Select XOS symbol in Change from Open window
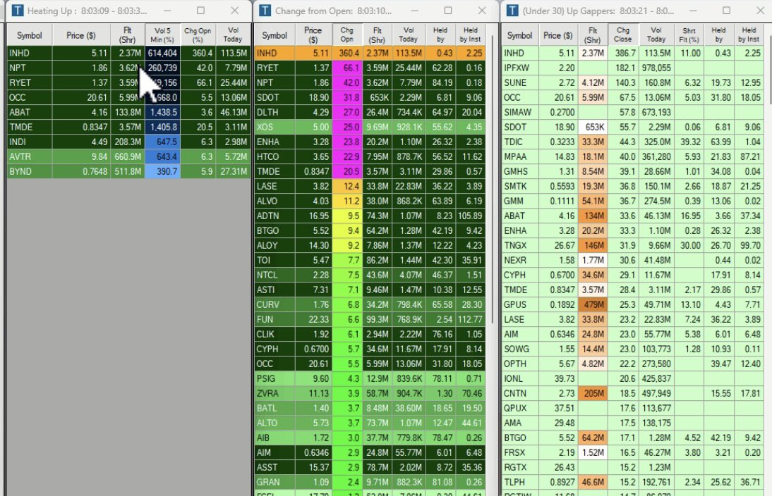 click(265, 127)
